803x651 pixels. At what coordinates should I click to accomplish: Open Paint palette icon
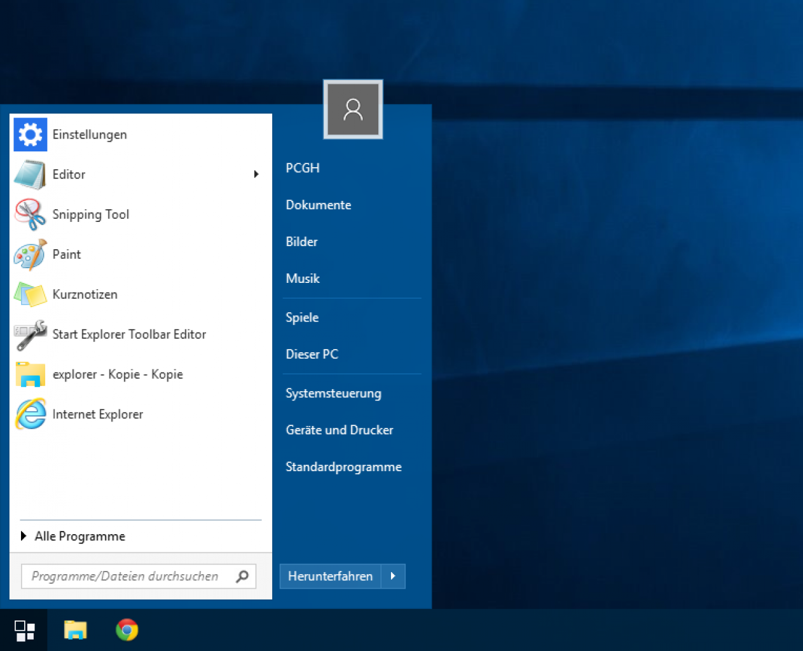(30, 254)
